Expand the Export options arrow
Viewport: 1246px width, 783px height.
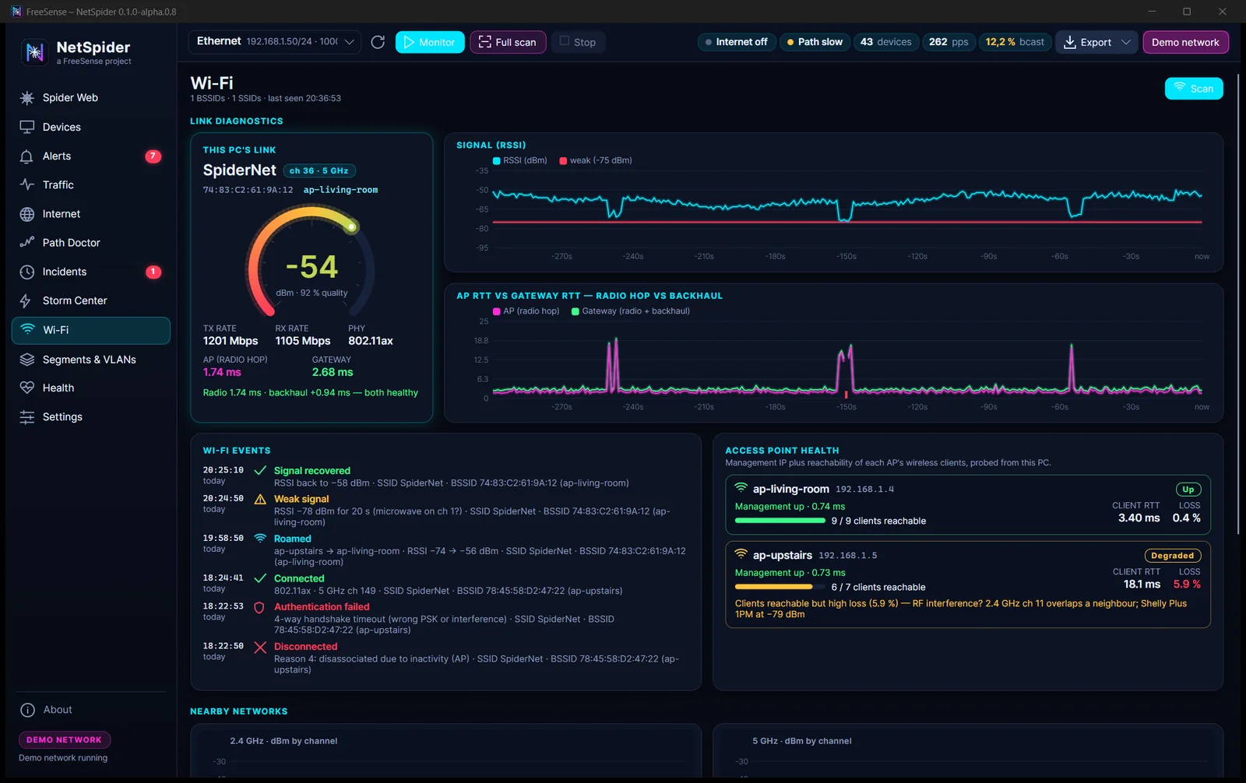(1126, 42)
